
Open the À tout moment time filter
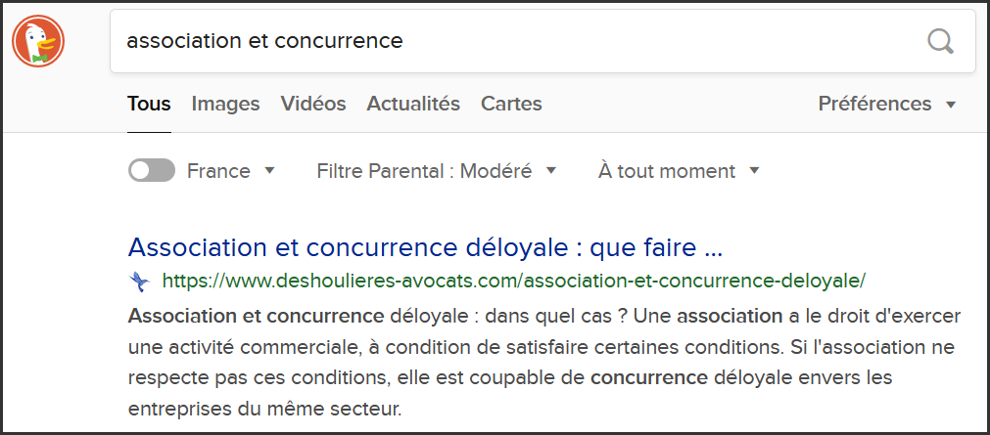tap(678, 171)
